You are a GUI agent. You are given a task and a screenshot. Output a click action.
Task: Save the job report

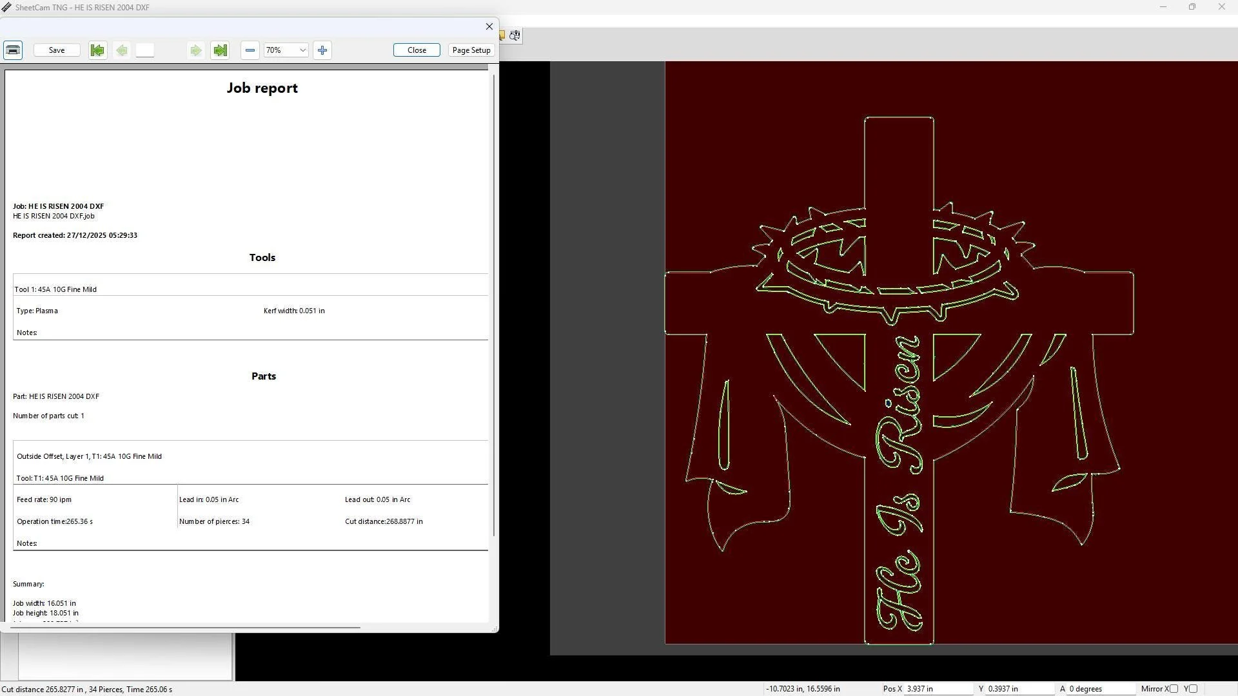[57, 50]
